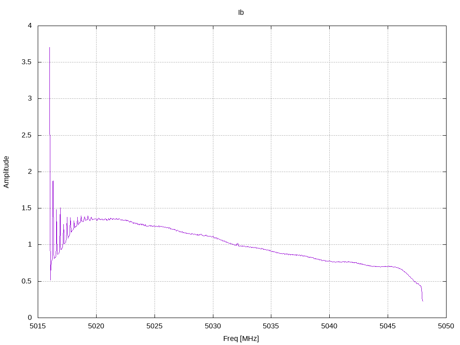Screen dimensions: 460x345
Task: Click the y-axis tick label 1.5
Action: (27, 208)
